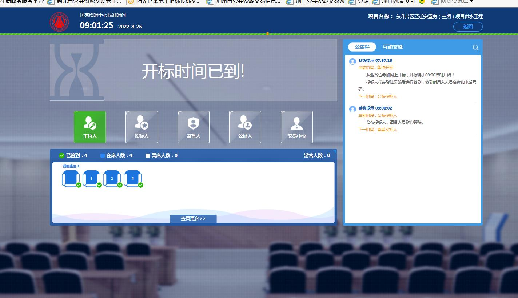Select the 交易中心 role icon
Image resolution: width=518 pixels, height=298 pixels.
click(296, 127)
